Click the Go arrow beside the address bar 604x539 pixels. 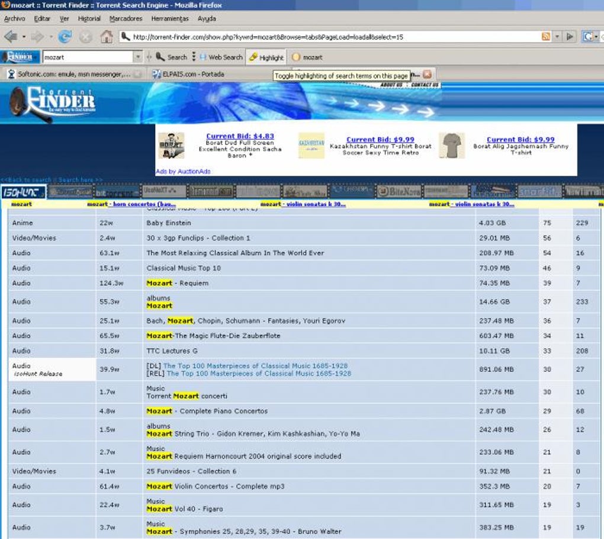pyautogui.click(x=570, y=37)
